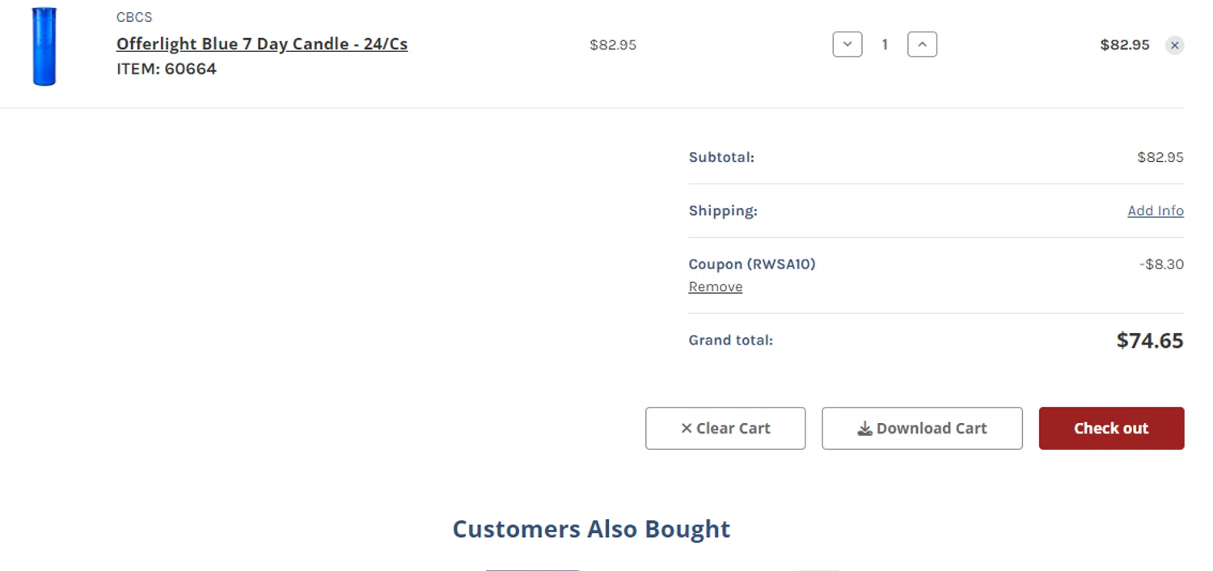
Task: Proceed with the red Check out button
Action: [x=1111, y=429]
